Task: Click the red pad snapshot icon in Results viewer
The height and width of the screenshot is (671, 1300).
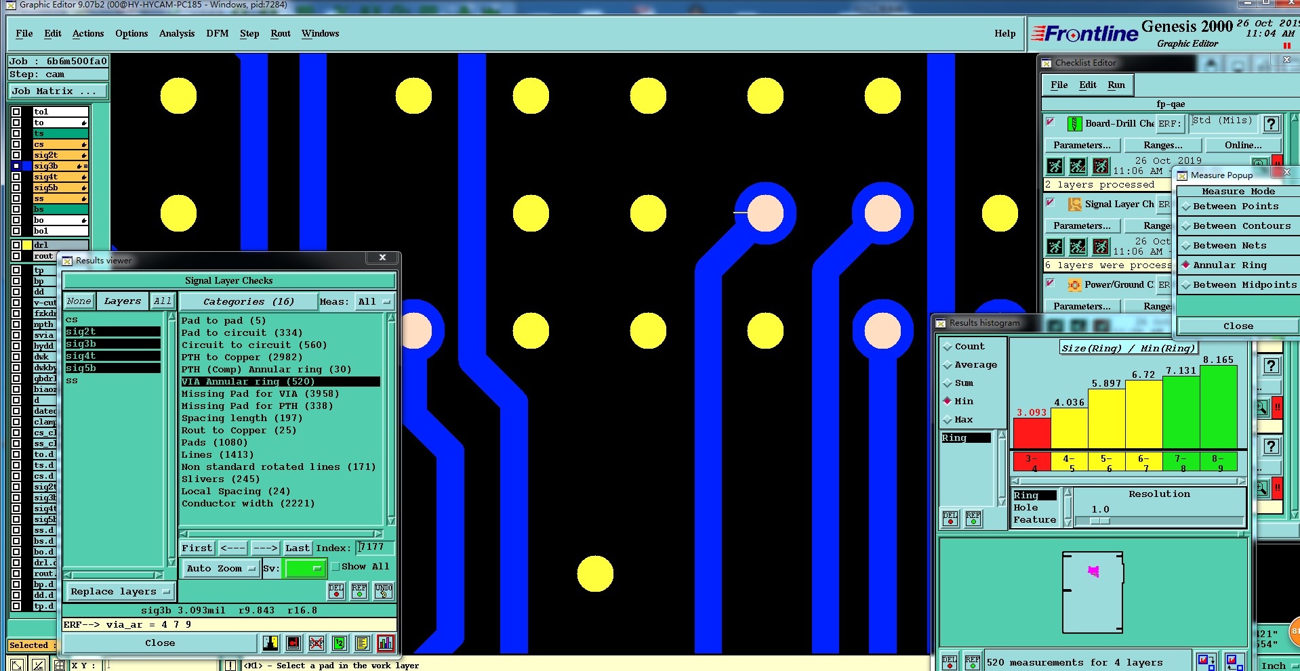Action: coord(293,643)
